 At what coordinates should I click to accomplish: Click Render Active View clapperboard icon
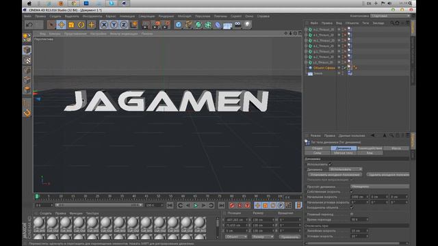pos(146,25)
